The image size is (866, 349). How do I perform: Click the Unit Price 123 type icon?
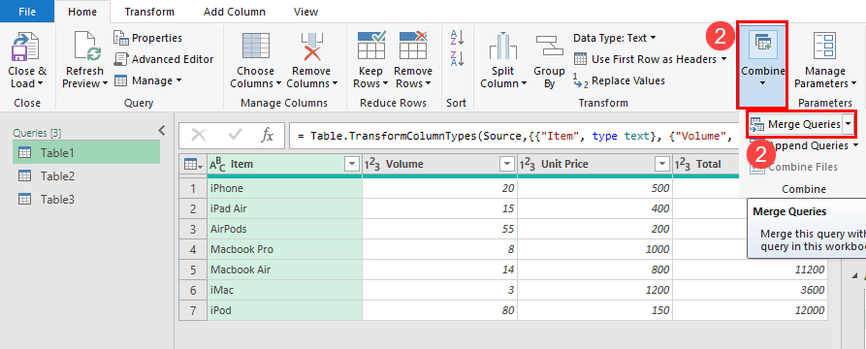click(527, 164)
